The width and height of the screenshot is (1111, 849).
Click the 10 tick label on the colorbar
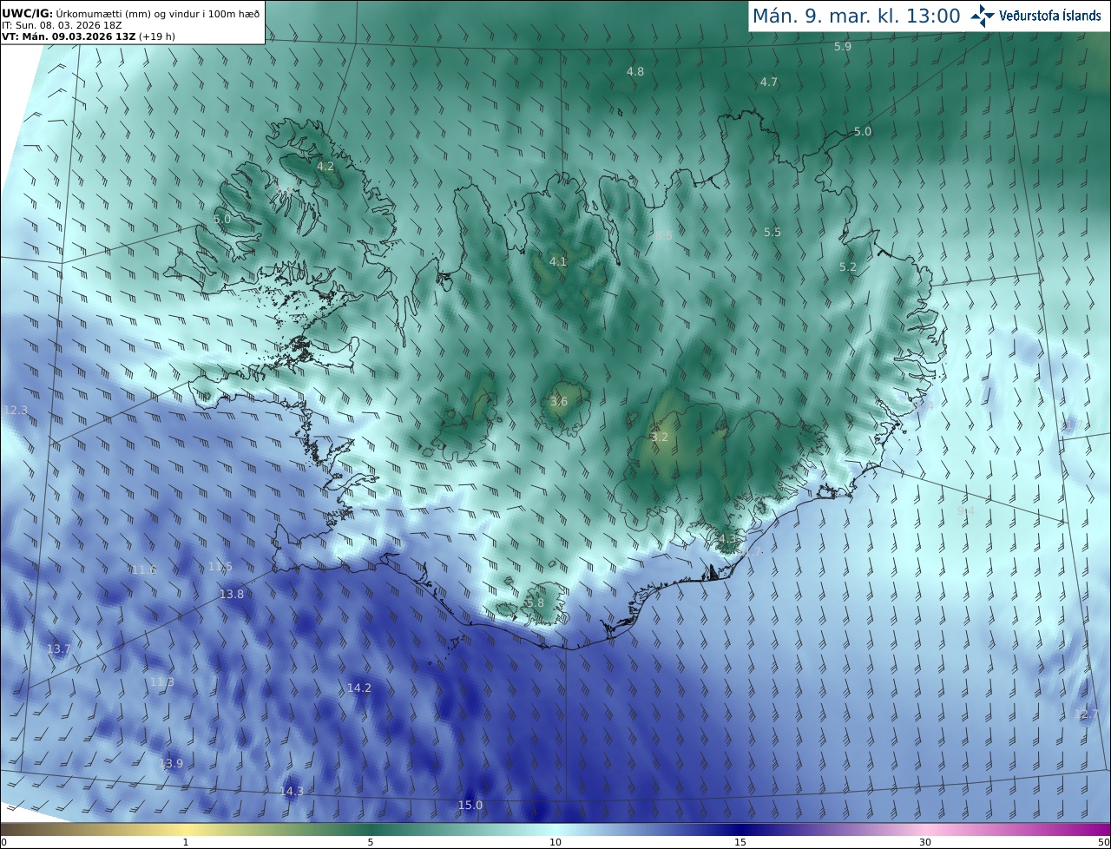[555, 842]
